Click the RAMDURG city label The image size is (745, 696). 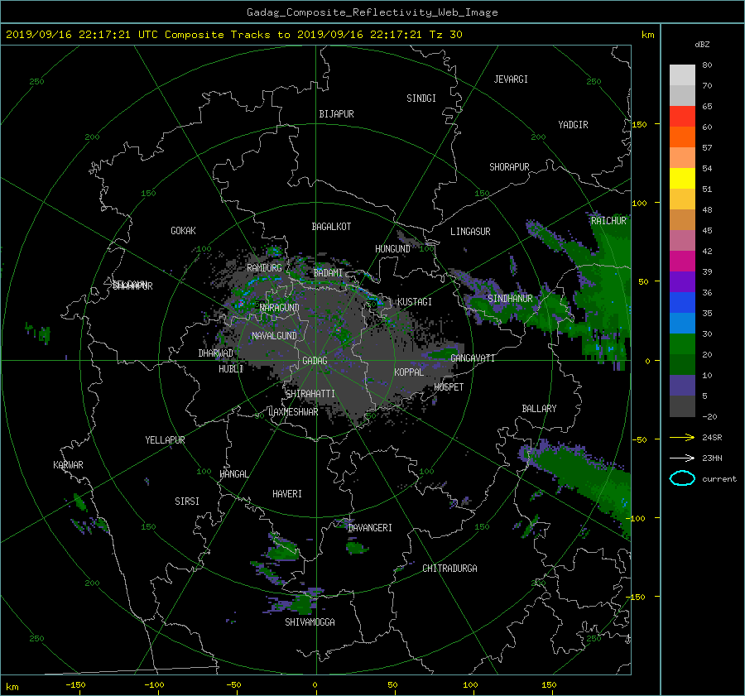[264, 268]
